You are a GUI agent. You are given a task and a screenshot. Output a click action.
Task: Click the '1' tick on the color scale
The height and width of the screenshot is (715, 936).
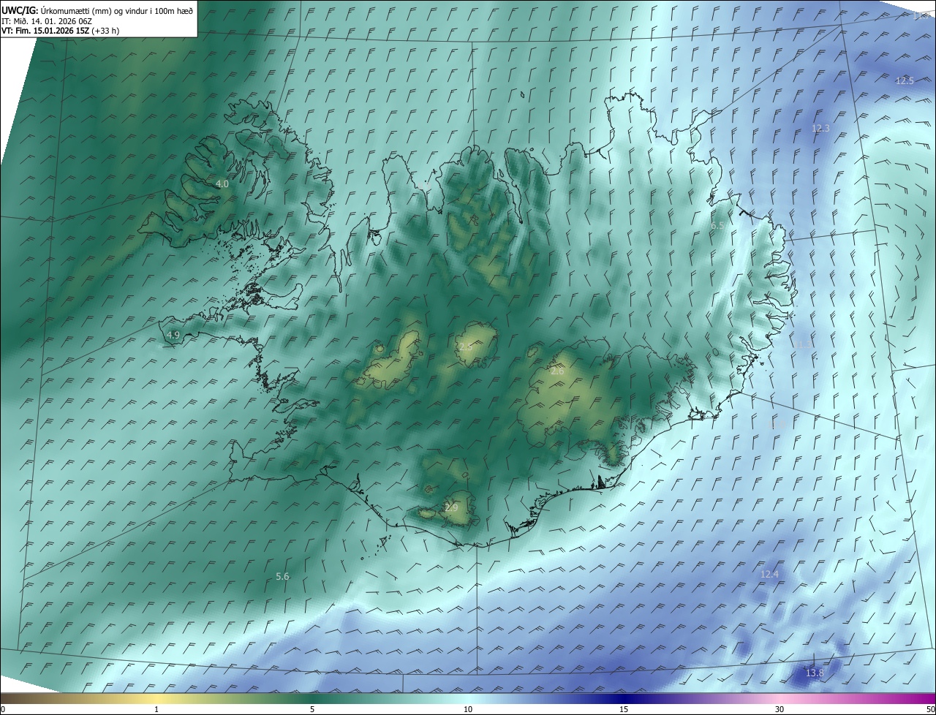pyautogui.click(x=156, y=709)
